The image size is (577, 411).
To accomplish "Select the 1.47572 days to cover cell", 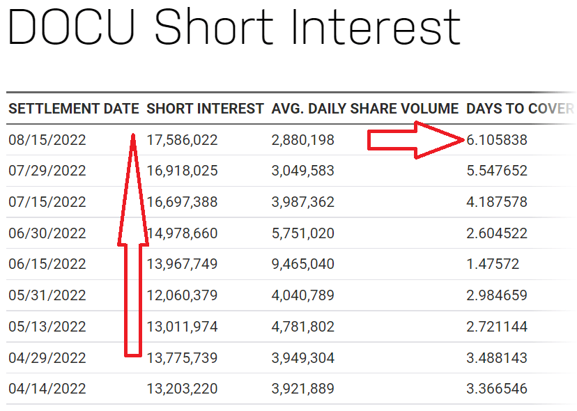I will click(493, 264).
